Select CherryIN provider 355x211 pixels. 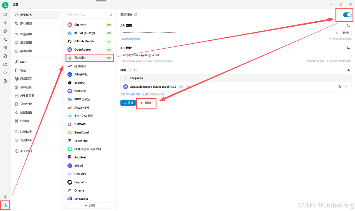coord(90,25)
